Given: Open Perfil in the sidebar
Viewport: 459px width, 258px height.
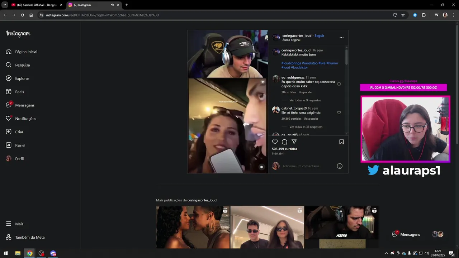Looking at the screenshot, I should 15,159.
